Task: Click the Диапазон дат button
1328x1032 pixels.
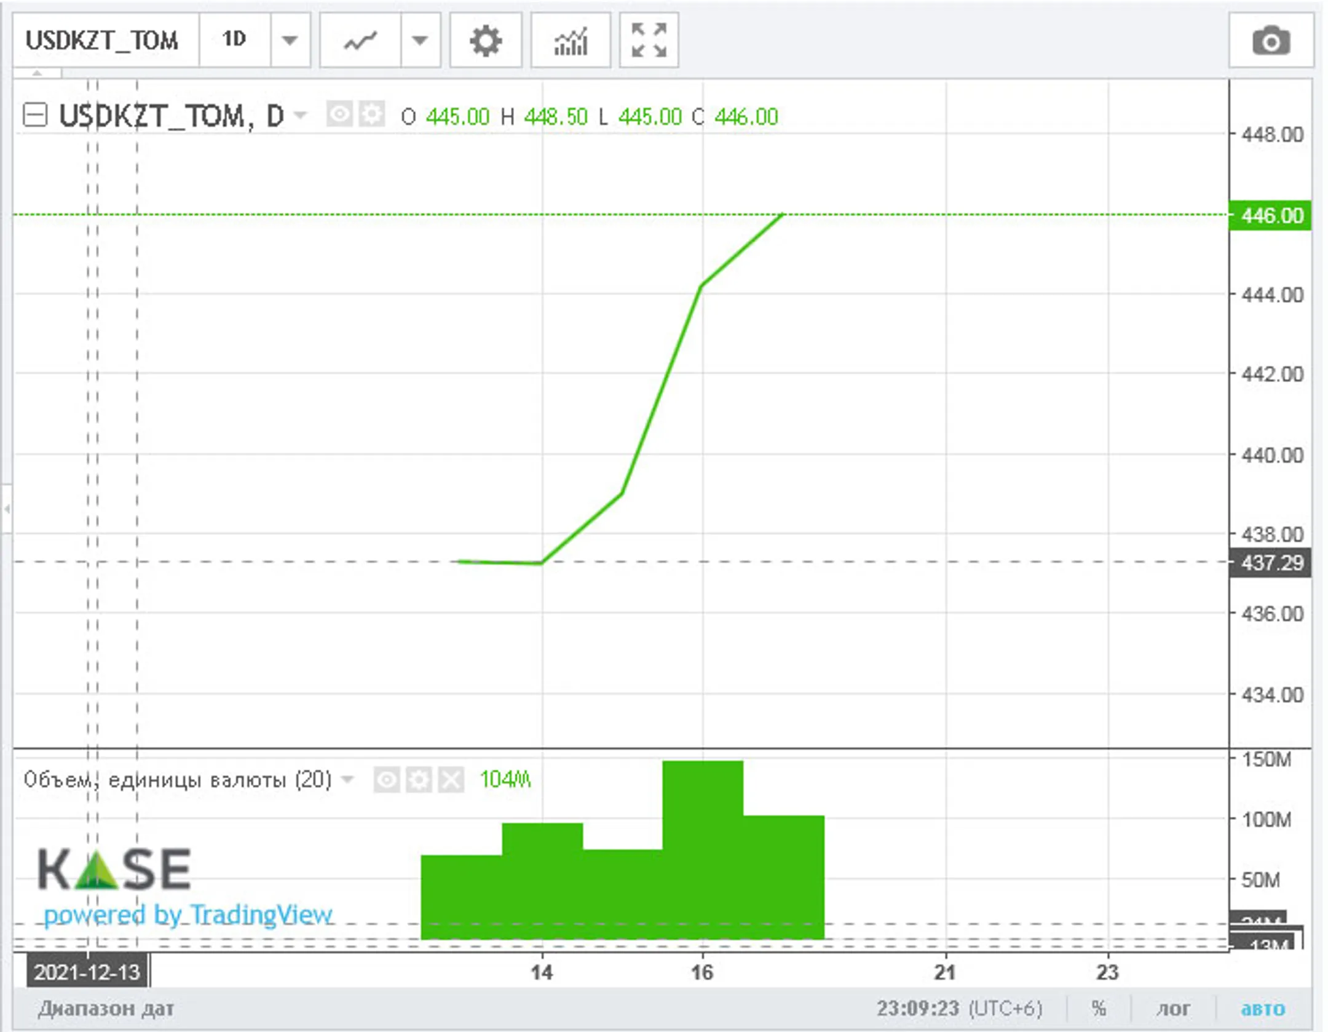Action: click(x=106, y=1009)
